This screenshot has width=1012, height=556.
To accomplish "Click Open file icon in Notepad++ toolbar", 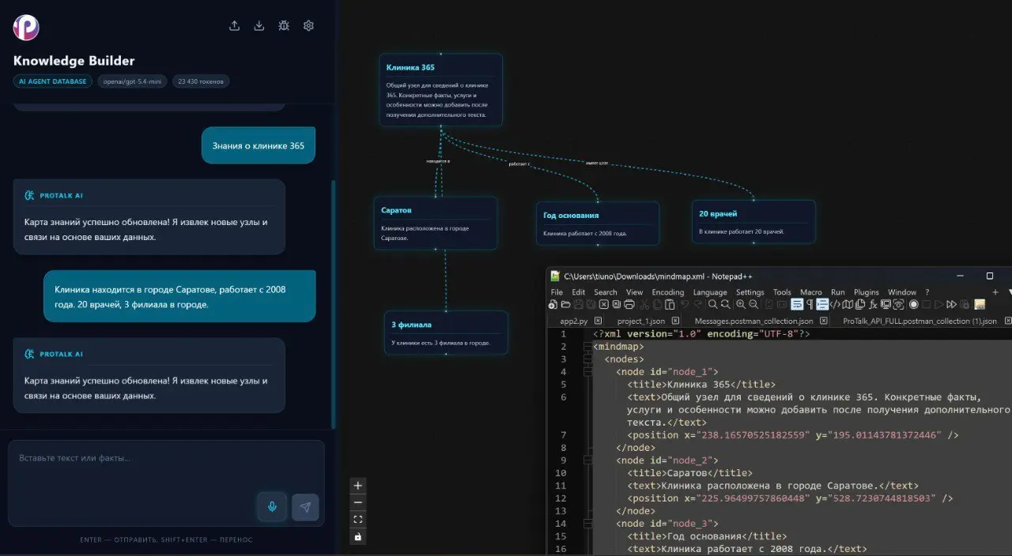I will (x=565, y=304).
